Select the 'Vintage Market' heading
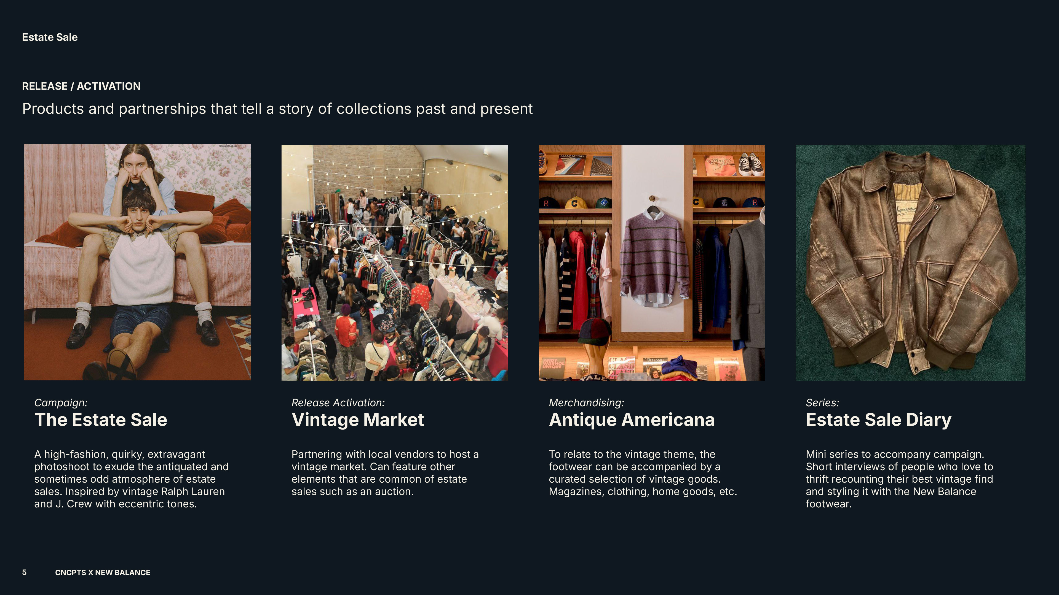This screenshot has width=1059, height=595. coord(358,420)
